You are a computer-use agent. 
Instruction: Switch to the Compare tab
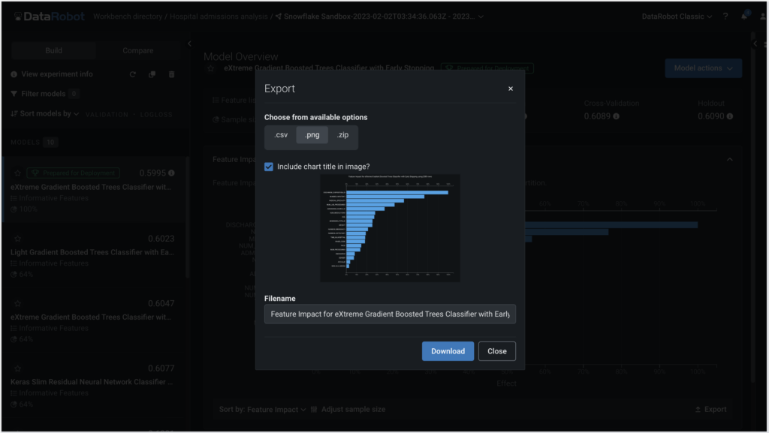pos(138,50)
